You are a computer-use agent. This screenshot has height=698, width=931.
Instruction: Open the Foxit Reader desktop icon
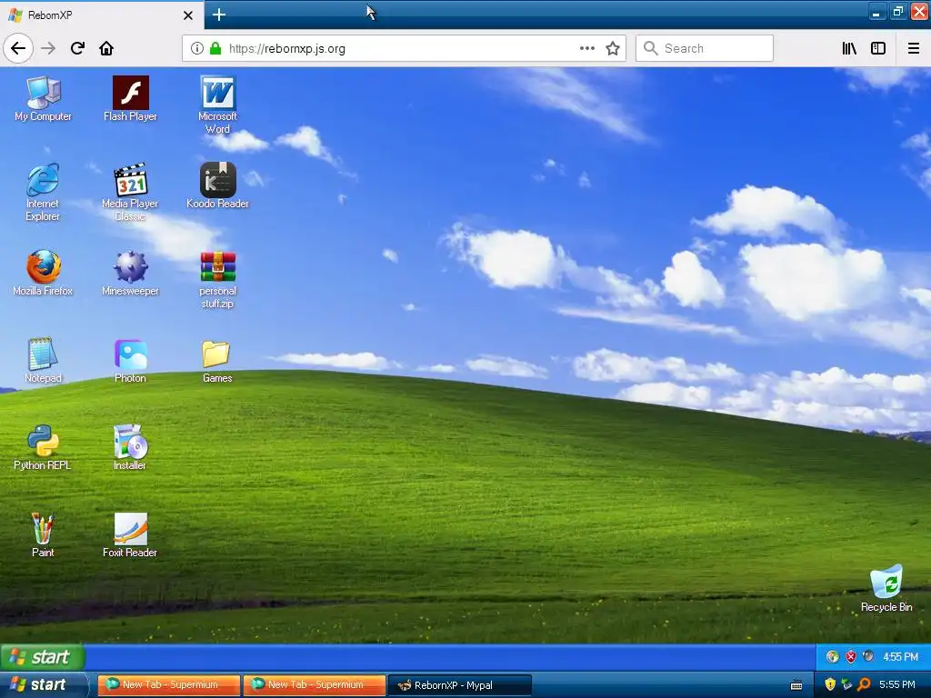pyautogui.click(x=130, y=534)
